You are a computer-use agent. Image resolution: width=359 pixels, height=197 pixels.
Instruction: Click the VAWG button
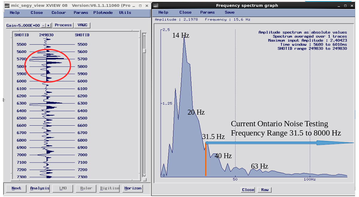pos(82,25)
